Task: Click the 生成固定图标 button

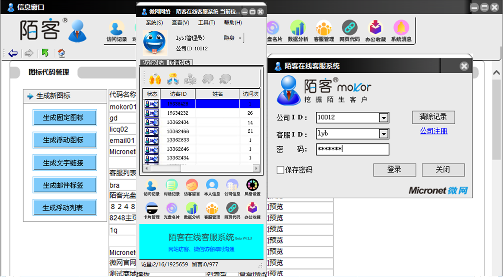Action: point(65,118)
